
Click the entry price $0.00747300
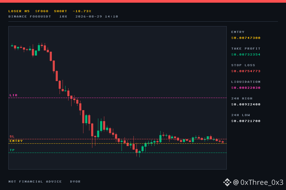[x=246, y=38]
